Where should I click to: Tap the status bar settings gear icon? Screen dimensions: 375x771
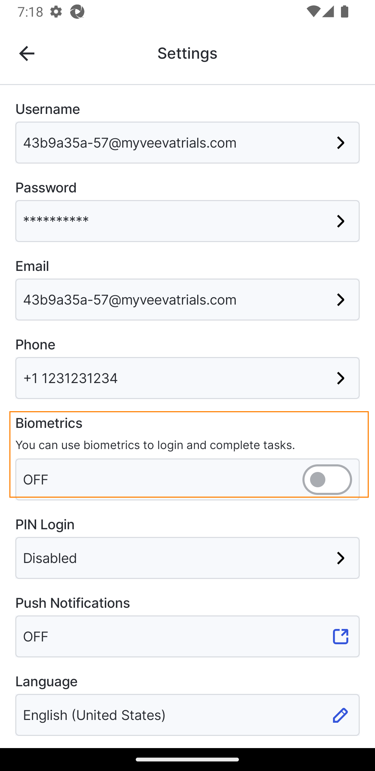click(56, 12)
